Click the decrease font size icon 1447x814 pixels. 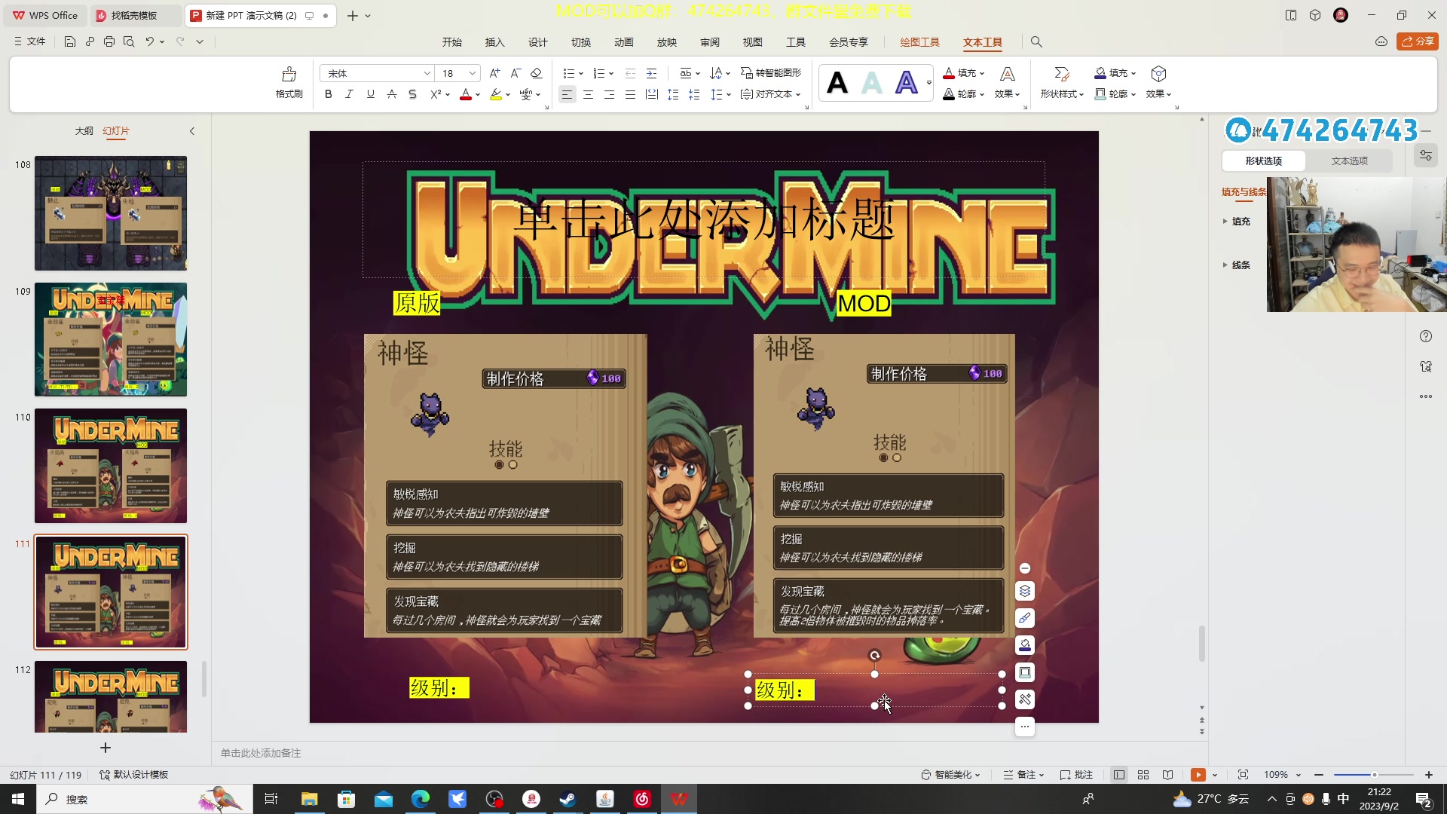[515, 73]
